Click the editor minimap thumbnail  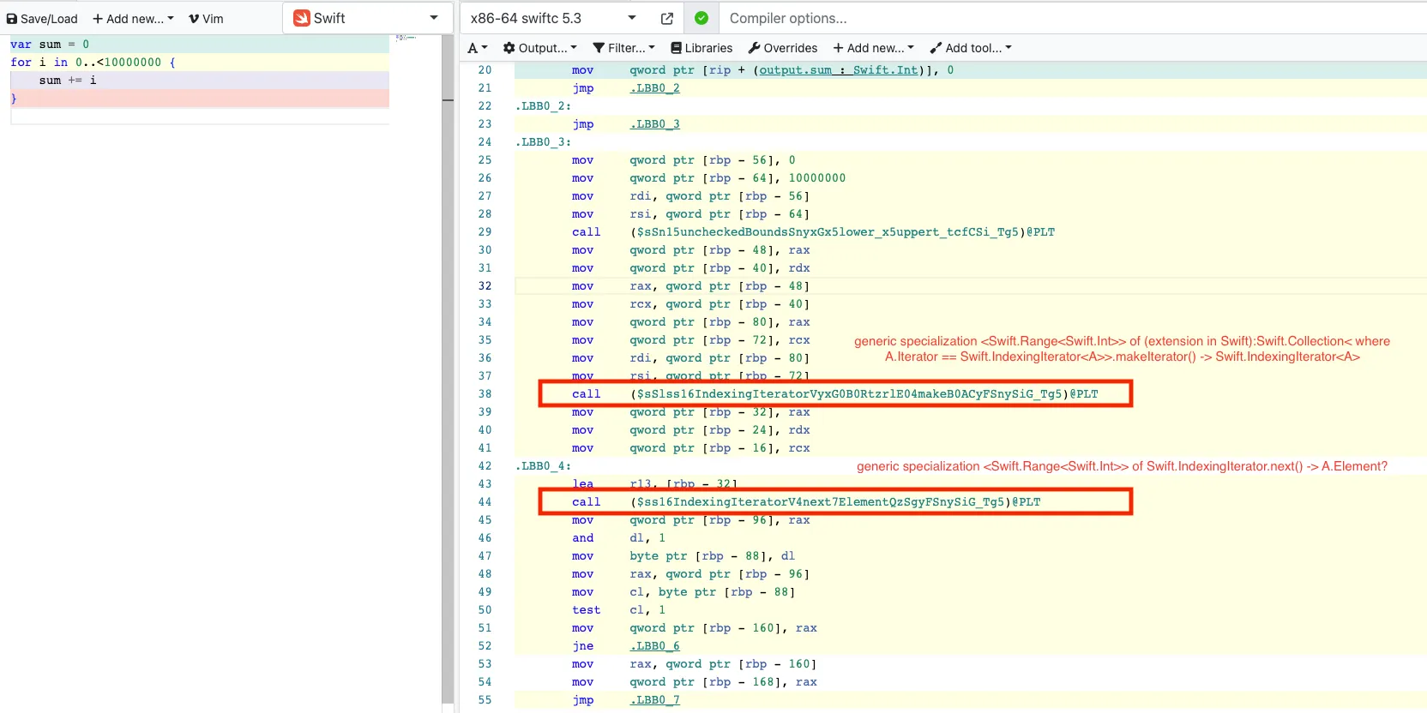point(406,38)
